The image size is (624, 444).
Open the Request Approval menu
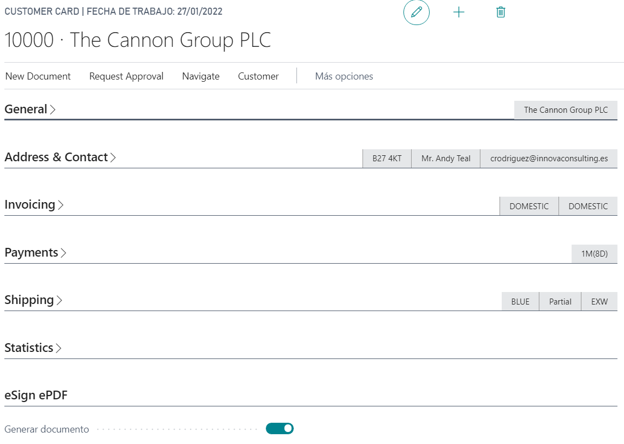click(126, 76)
